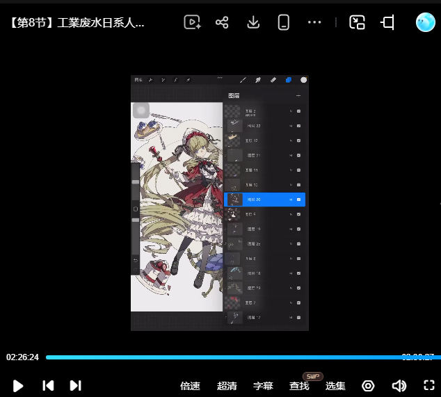
Task: Open the Procreate magic wand adjustments icon
Action: pyautogui.click(x=163, y=80)
